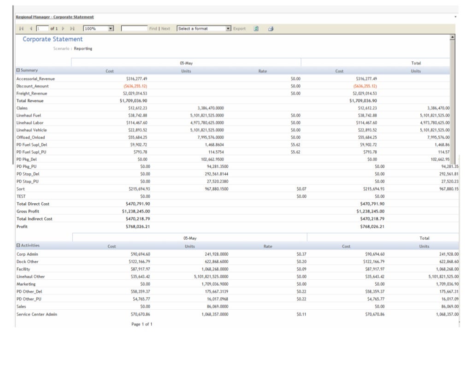Click the Next search link

tap(165, 29)
